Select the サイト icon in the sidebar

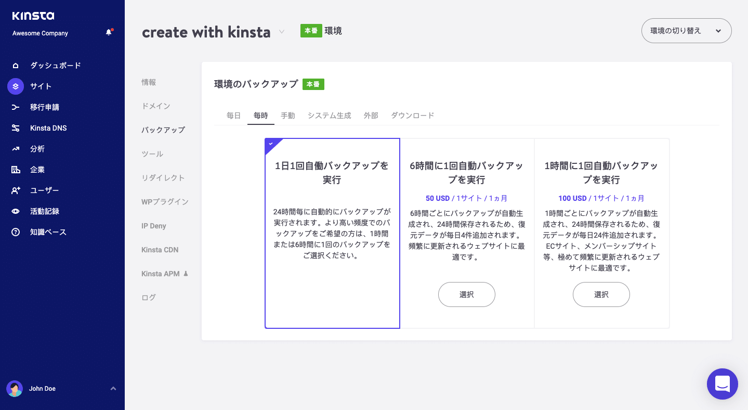(16, 86)
